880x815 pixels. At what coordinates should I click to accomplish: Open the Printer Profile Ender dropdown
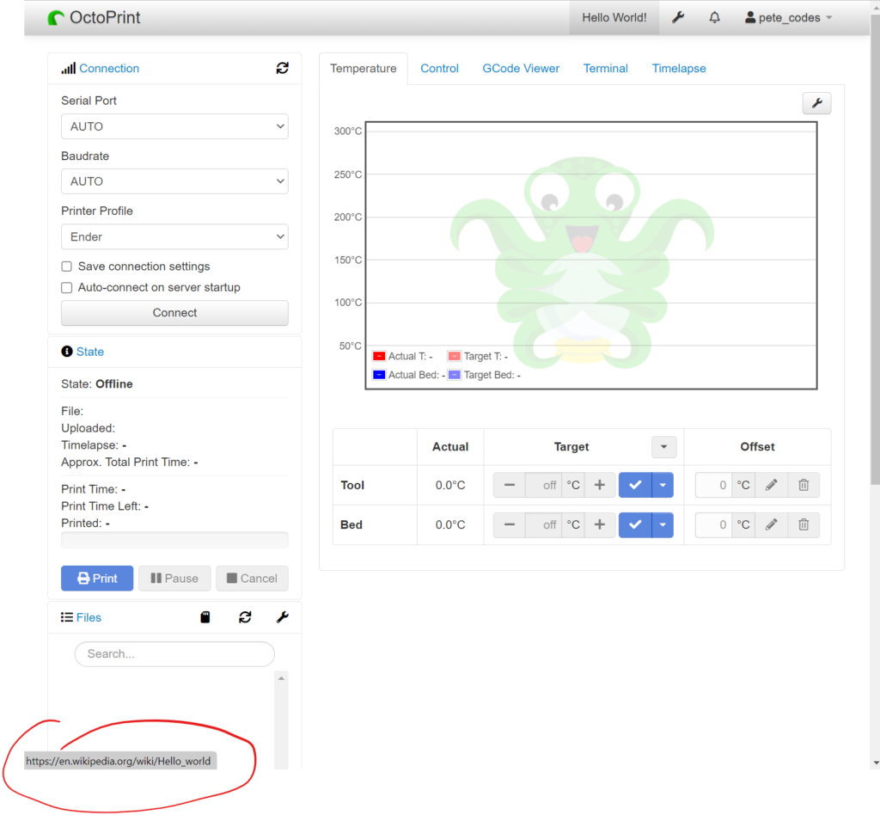[x=174, y=237]
